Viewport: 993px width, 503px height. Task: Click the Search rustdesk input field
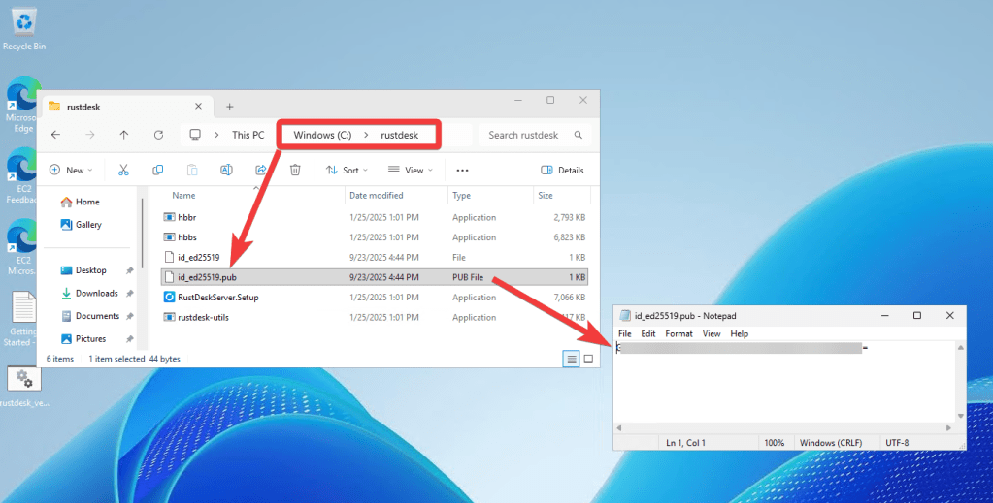tap(529, 135)
